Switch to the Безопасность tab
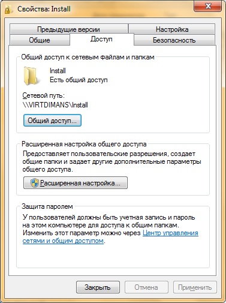The image size is (226, 303). coord(174,40)
